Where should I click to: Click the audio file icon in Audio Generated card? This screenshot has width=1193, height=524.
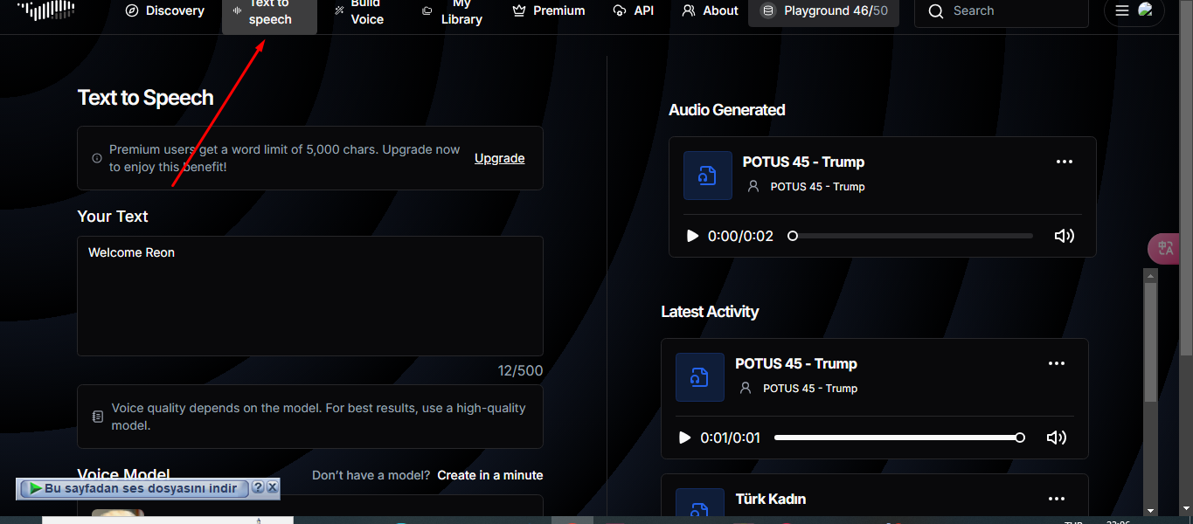click(x=708, y=176)
